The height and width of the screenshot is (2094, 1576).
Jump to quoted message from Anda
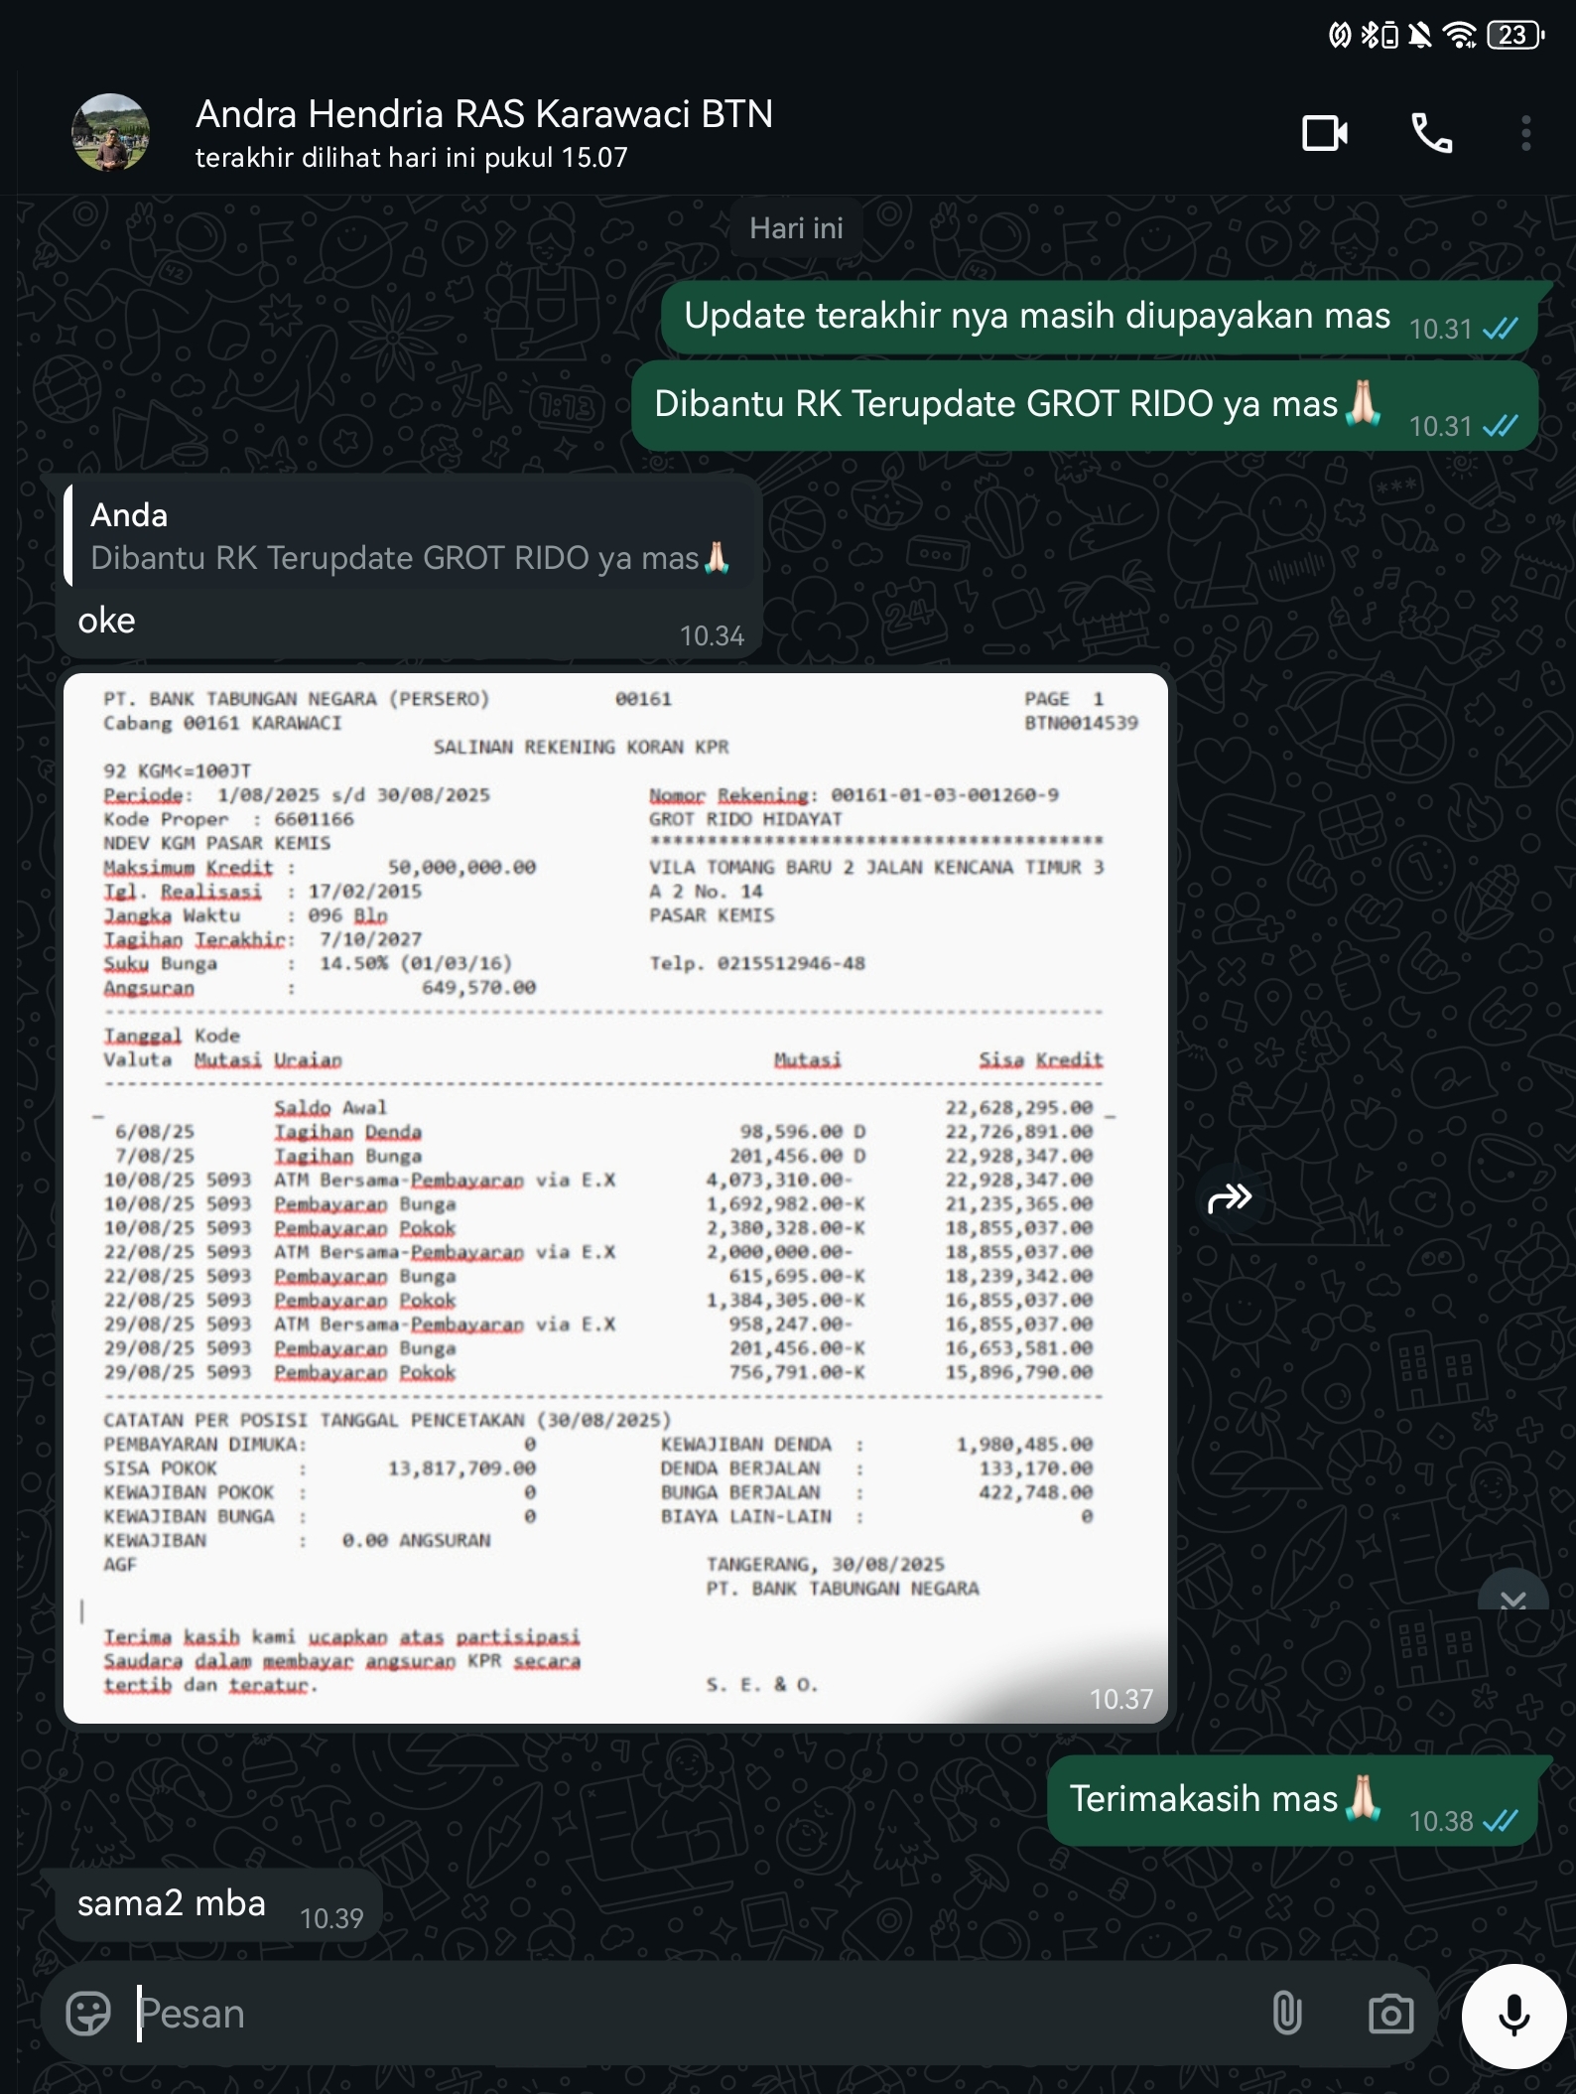pos(407,537)
